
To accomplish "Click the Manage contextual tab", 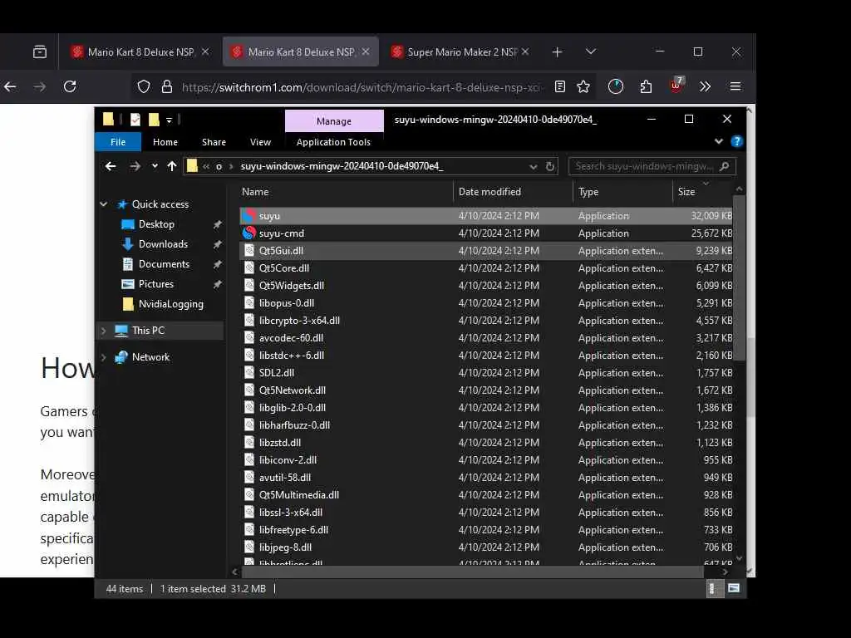I will pyautogui.click(x=334, y=121).
